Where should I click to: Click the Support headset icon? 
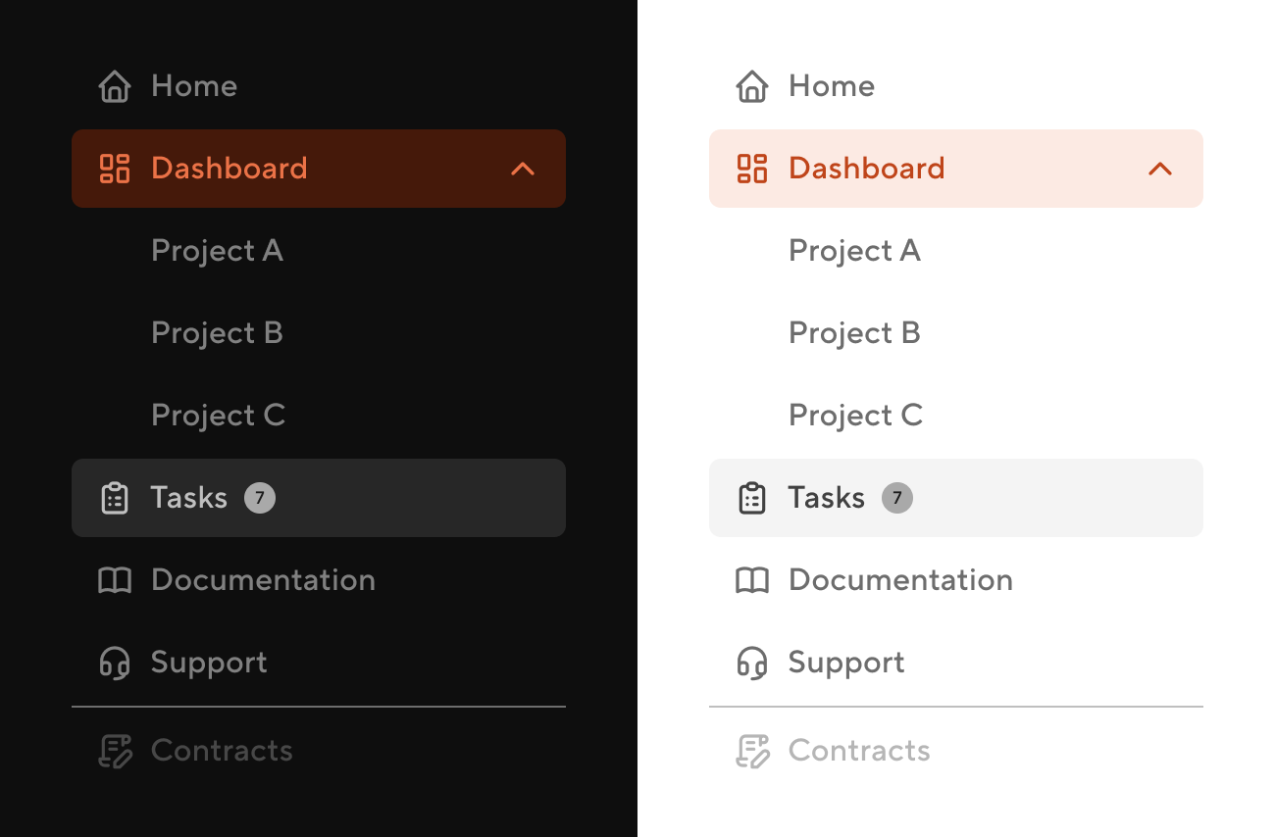tap(115, 663)
